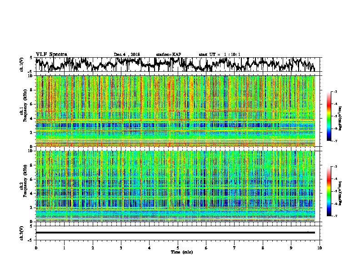
Task: Click the "7" minute tick on time axis
Action: tap(235, 248)
